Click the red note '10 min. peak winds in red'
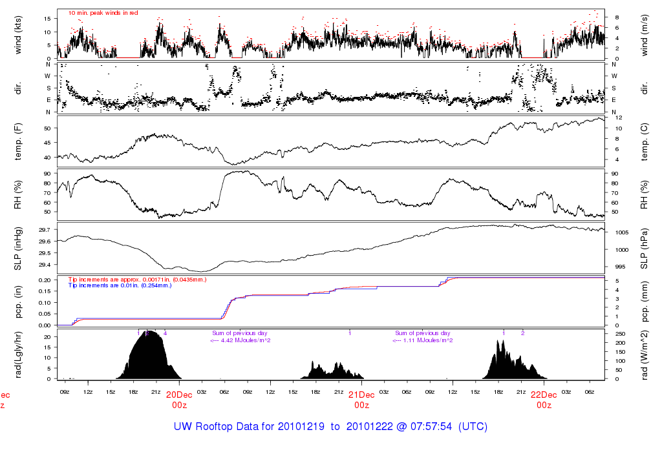This screenshot has width=662, height=452. [103, 13]
